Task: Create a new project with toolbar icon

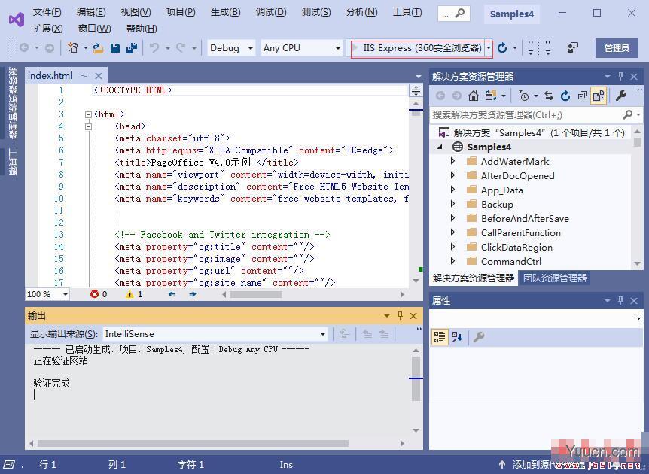Action: 73,48
